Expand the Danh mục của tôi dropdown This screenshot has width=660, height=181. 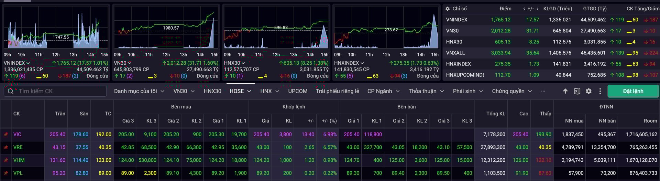point(162,91)
